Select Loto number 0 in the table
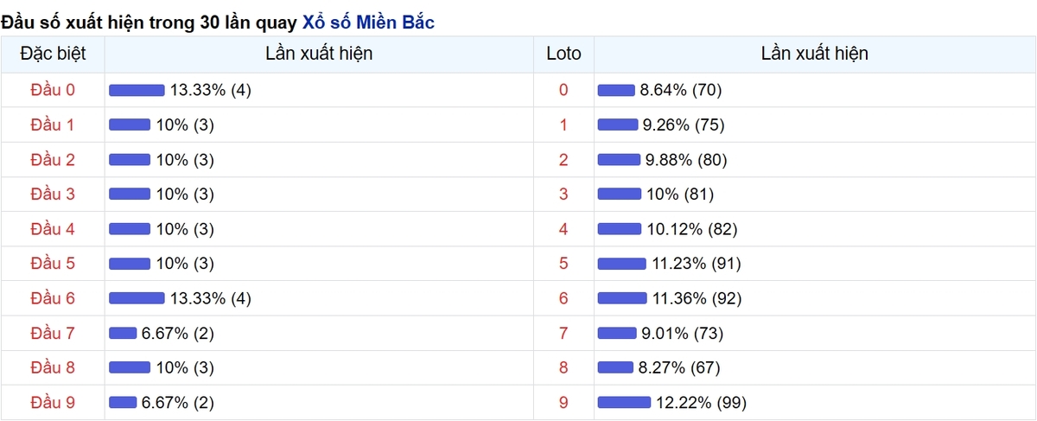1037x421 pixels. (x=564, y=90)
